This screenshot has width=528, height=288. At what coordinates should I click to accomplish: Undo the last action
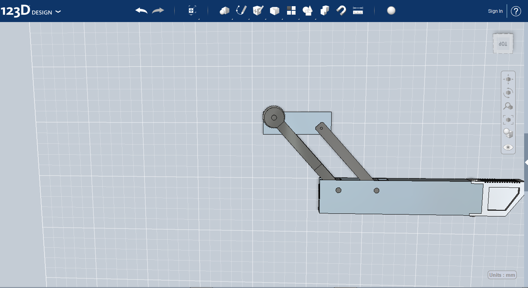point(141,11)
